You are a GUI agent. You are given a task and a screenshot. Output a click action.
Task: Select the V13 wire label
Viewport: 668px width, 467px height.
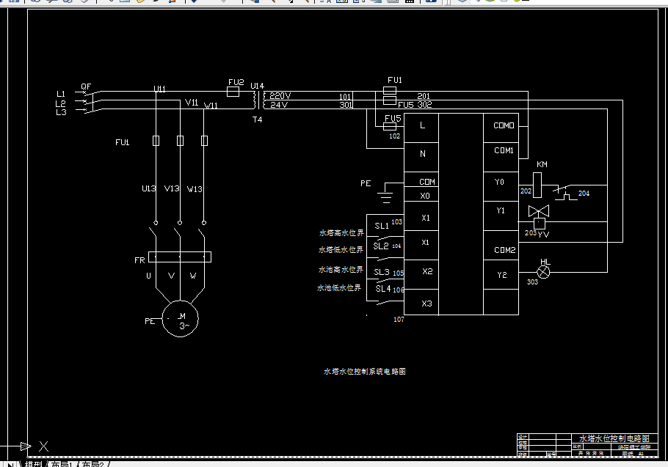tap(172, 188)
